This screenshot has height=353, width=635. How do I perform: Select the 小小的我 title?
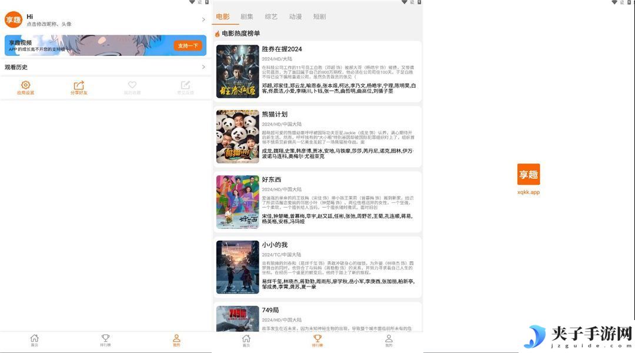coord(275,245)
